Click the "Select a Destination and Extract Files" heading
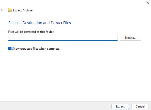This screenshot has width=151, height=110. pos(39,23)
